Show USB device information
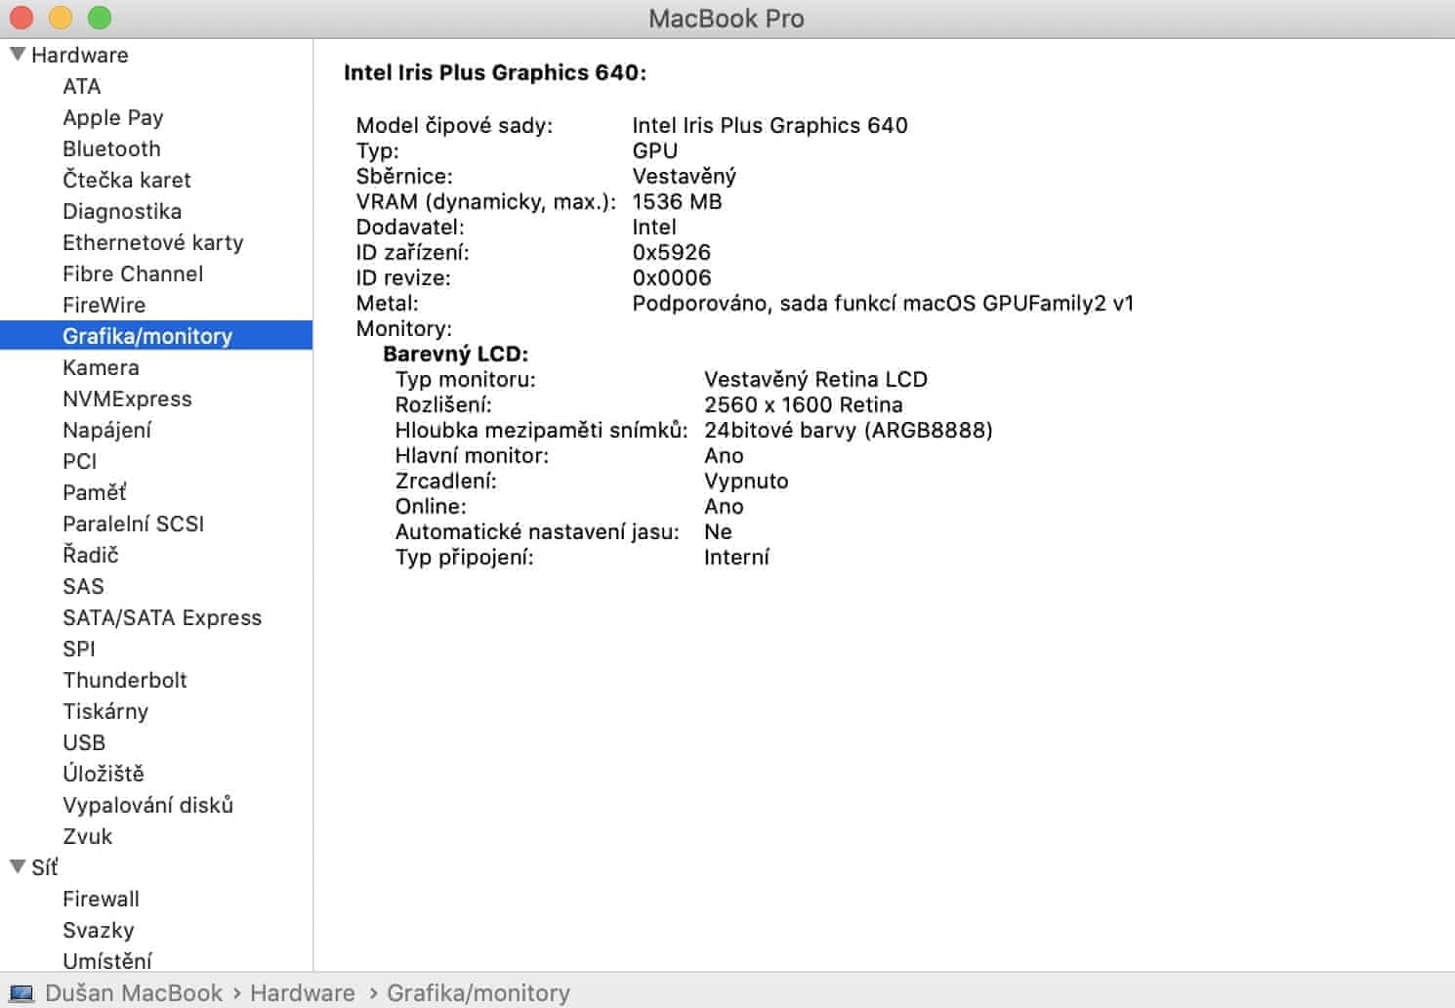Screen dimensions: 1455x1008 pos(84,742)
